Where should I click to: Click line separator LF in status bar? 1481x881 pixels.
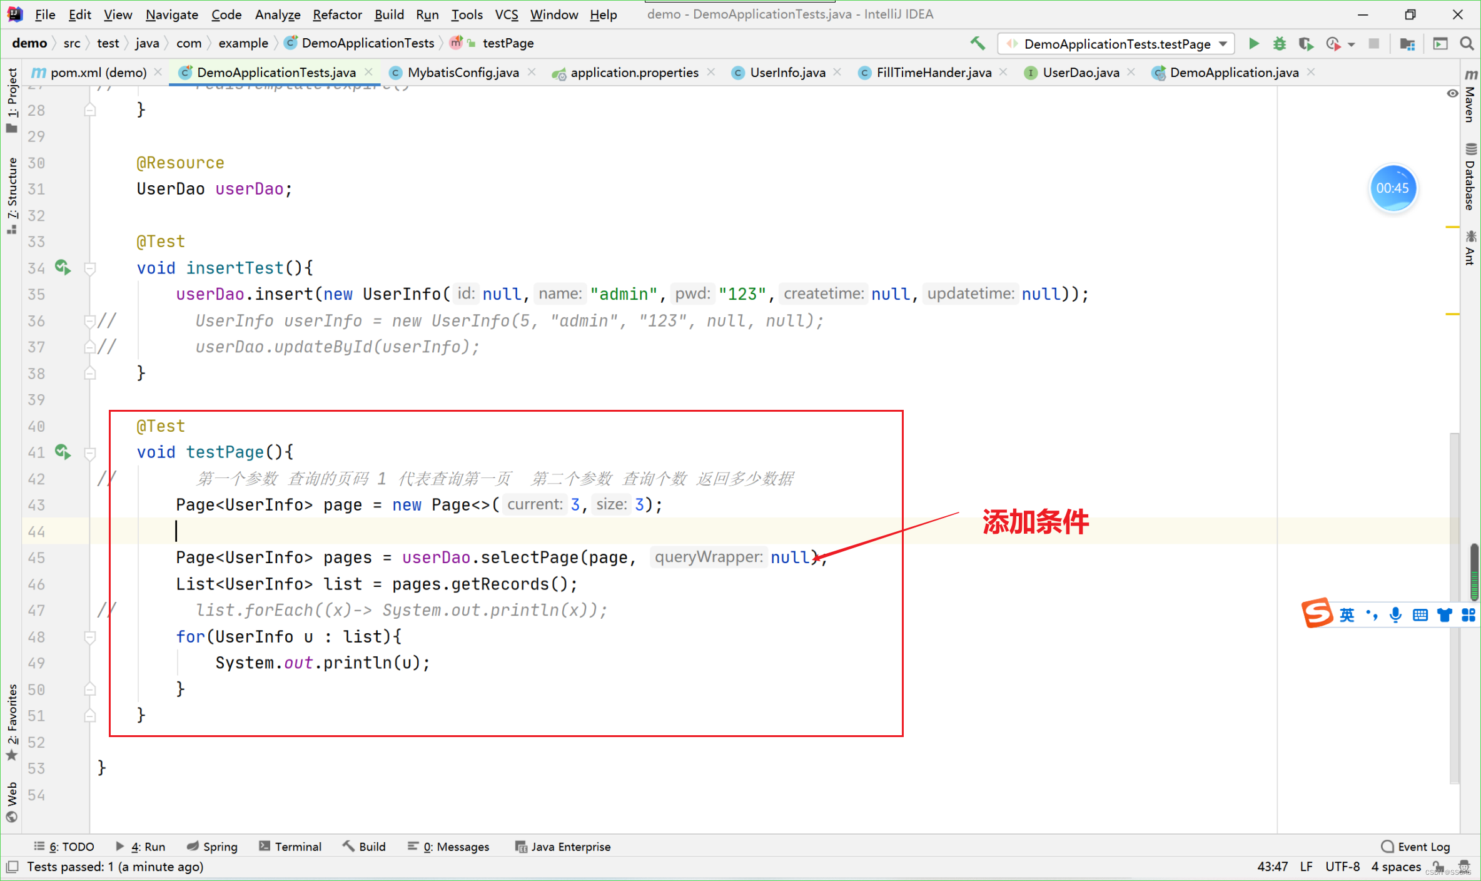point(1306,867)
